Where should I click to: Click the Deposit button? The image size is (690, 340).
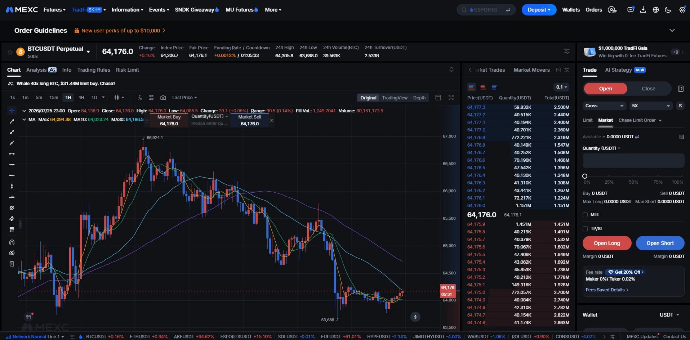(539, 10)
